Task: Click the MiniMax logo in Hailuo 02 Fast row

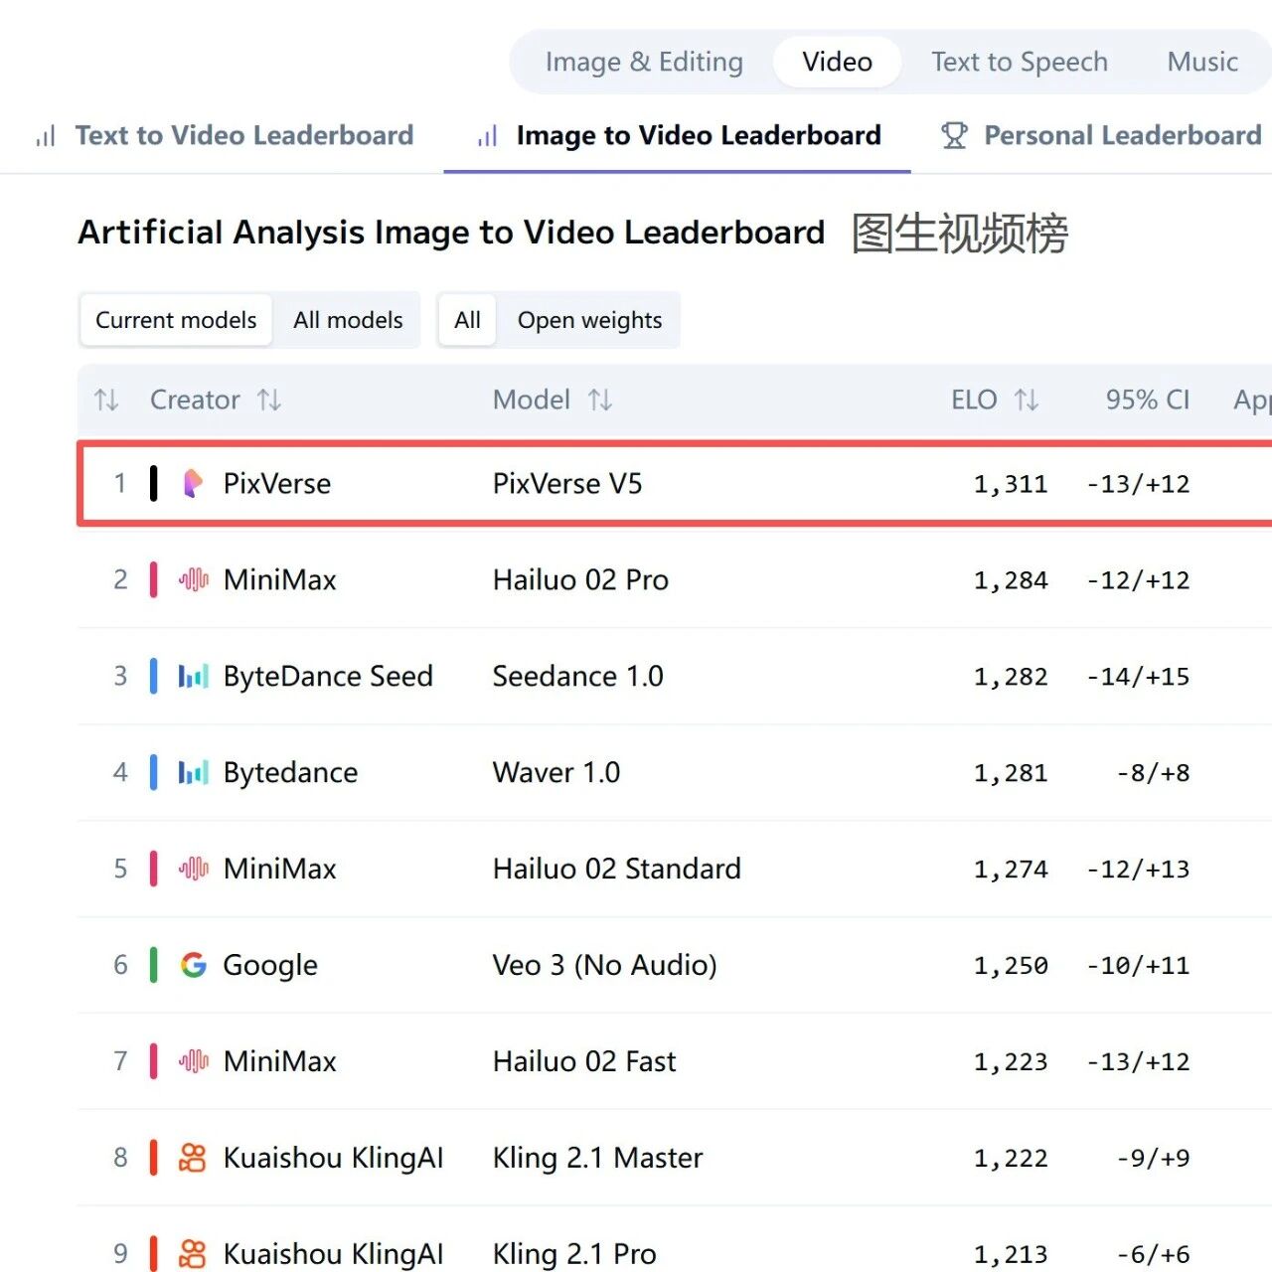Action: [x=194, y=1061]
